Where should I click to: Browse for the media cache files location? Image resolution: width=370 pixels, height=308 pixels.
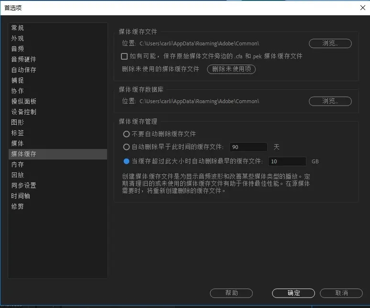click(330, 43)
